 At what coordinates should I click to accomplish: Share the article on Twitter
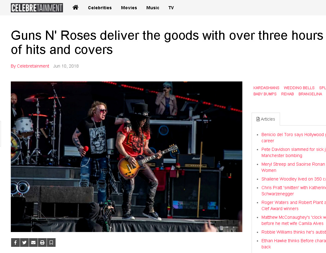tap(24, 243)
